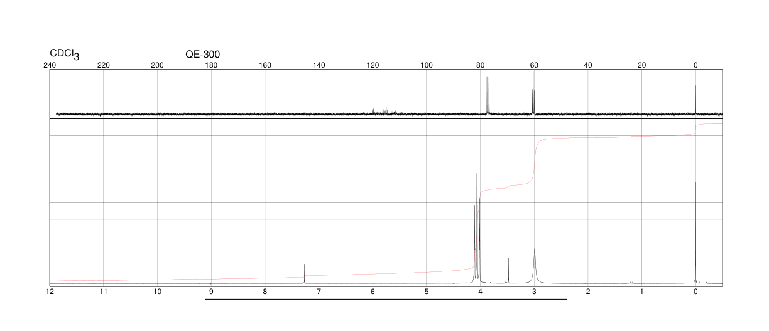769x331 pixels.
Task: Click the 140 tick label on carbon axis
Action: point(319,65)
